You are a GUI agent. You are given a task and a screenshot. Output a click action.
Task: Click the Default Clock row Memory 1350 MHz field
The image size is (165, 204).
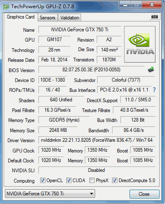pos(97,160)
